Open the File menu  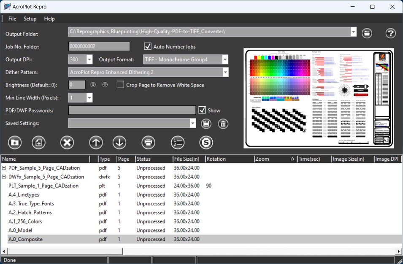pos(12,19)
